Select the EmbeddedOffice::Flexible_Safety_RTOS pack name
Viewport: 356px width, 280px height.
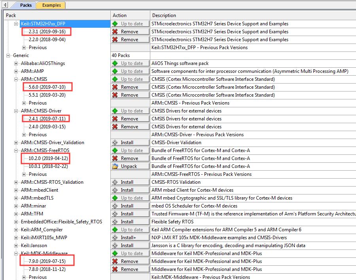pyautogui.click(x=62, y=222)
